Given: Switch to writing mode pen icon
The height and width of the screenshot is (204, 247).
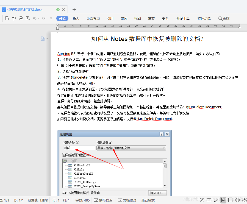Looking at the screenshot, I should click(x=216, y=200).
